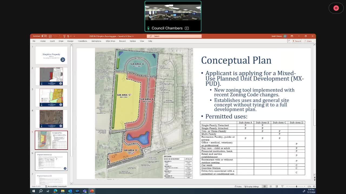Expand the Share button dropdown
346x194 pixels.
[x=313, y=41]
